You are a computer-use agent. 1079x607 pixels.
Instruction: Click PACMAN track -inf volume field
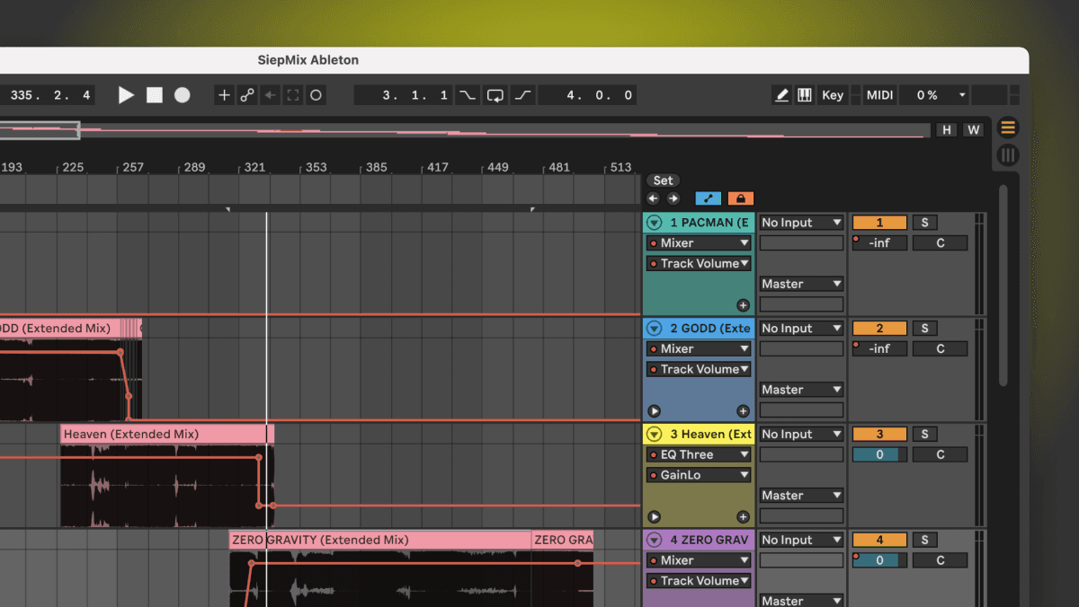879,243
